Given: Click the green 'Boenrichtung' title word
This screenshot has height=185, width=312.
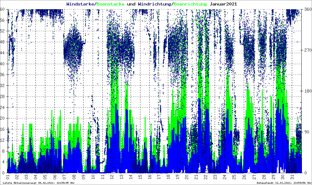Looking at the screenshot, I should [x=191, y=4].
